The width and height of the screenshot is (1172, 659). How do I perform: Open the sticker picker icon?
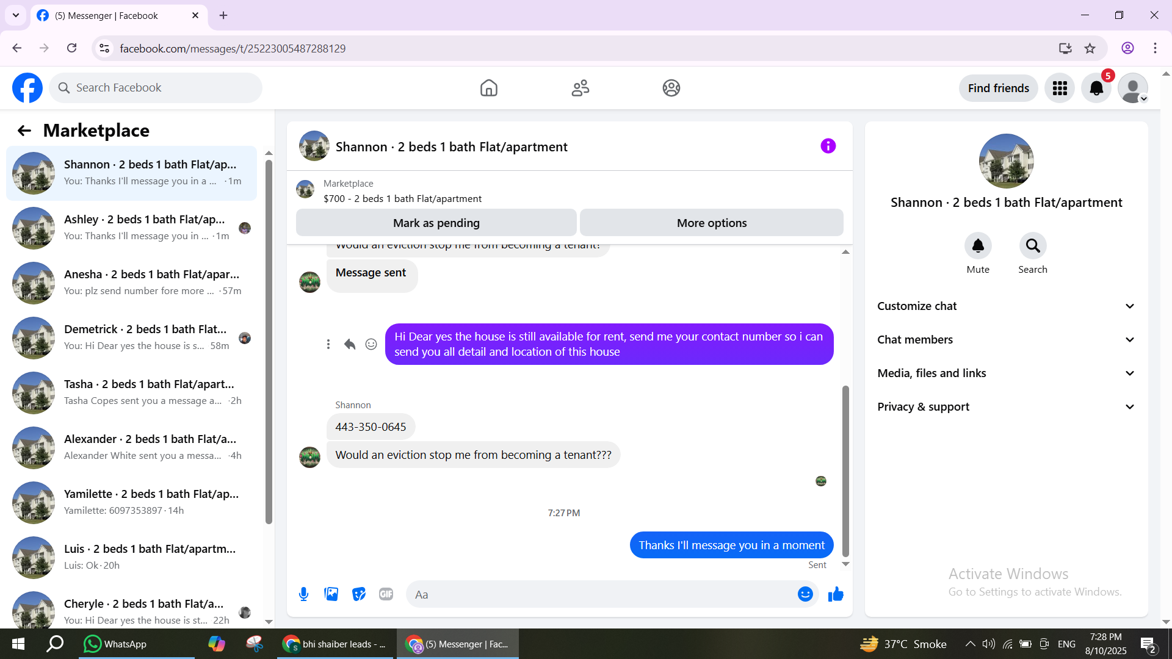(x=359, y=594)
